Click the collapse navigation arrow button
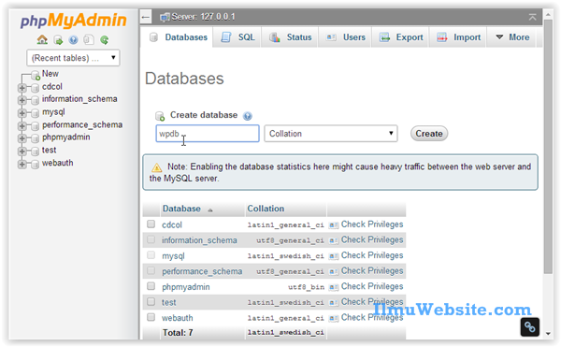The image size is (561, 347). [146, 17]
